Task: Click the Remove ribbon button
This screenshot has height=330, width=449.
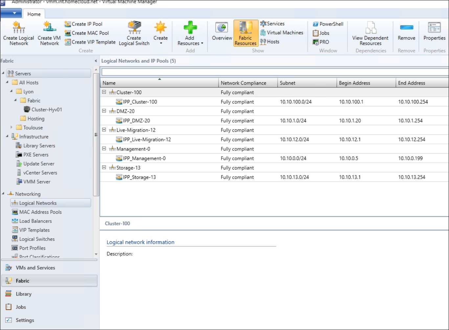Action: (406, 33)
